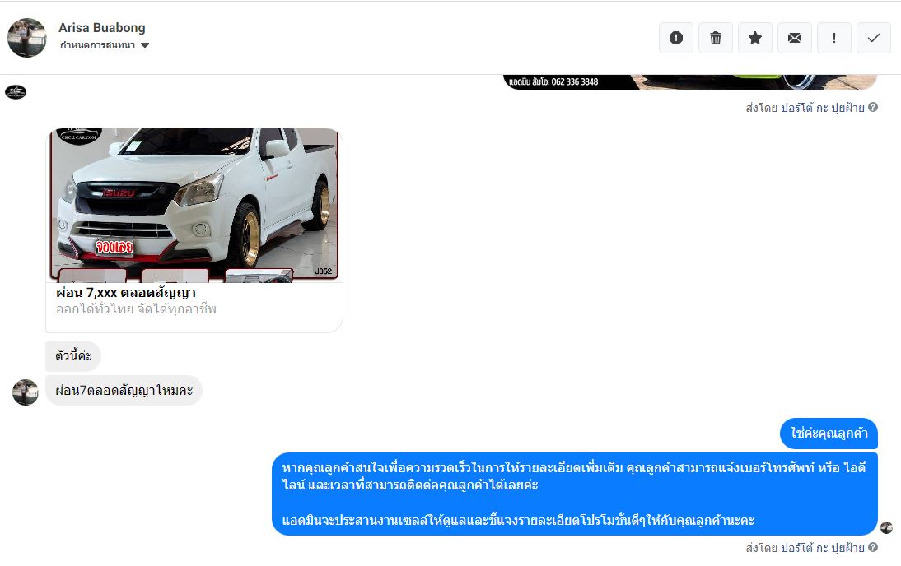Click the help icon beside top sent-by label
The height and width of the screenshot is (566, 901).
tap(873, 107)
